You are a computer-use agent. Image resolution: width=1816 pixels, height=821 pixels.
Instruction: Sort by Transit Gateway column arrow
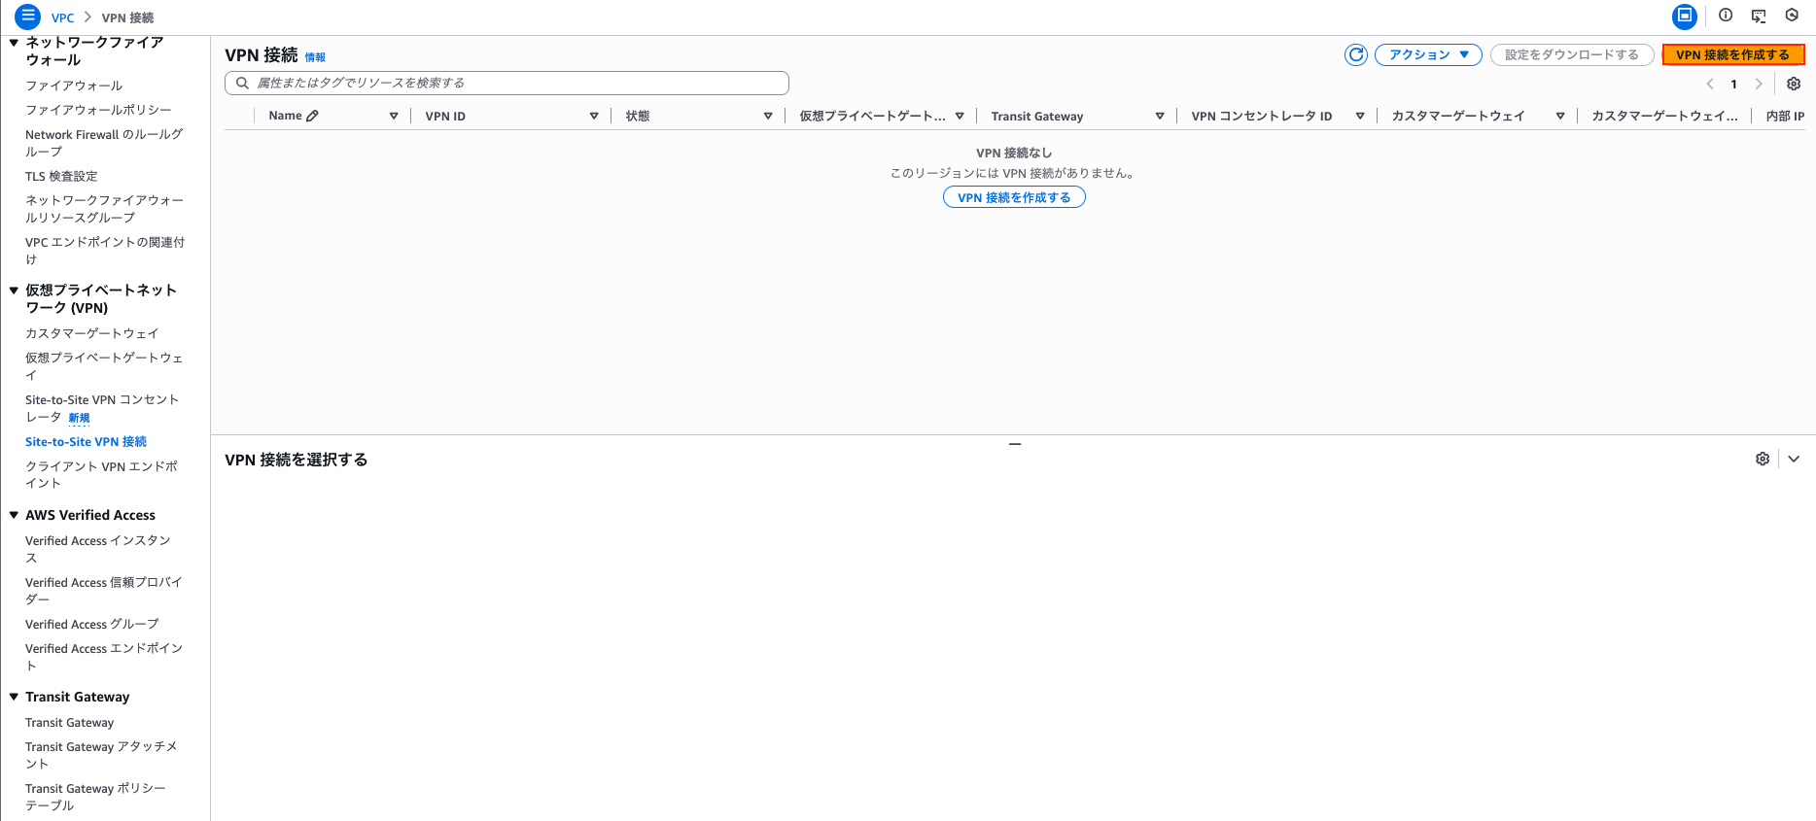(x=1160, y=116)
